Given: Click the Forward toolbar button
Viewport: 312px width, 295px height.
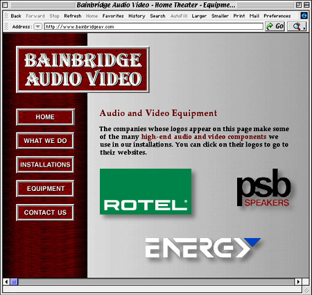Looking at the screenshot, I should (35, 16).
